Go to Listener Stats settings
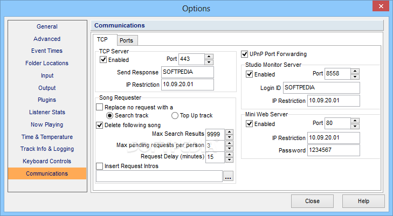Viewport: 393px width, 216px height. coord(47,112)
